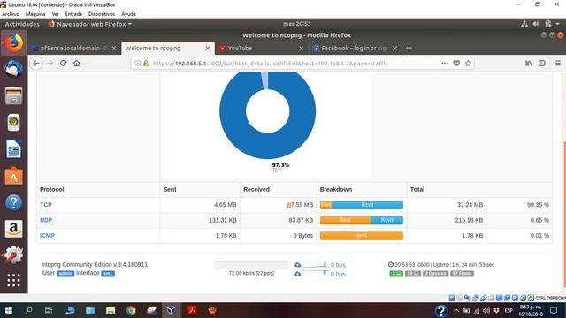Close the YouTube tab

(301, 48)
